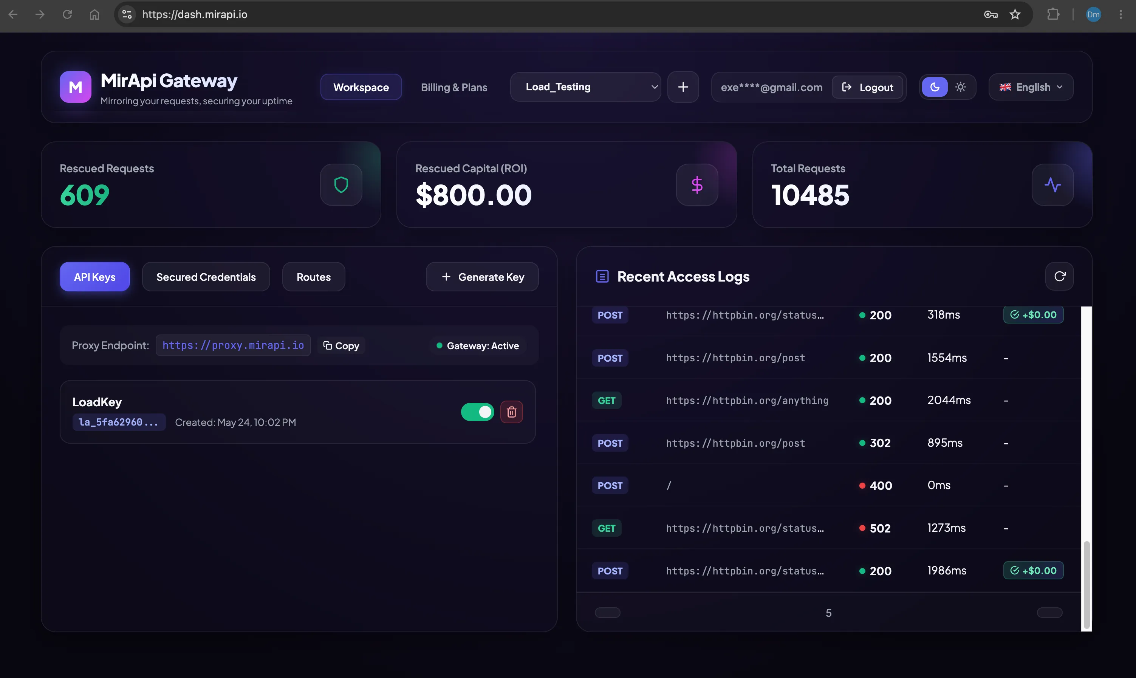
Task: Click the browser address bar URL
Action: [195, 15]
